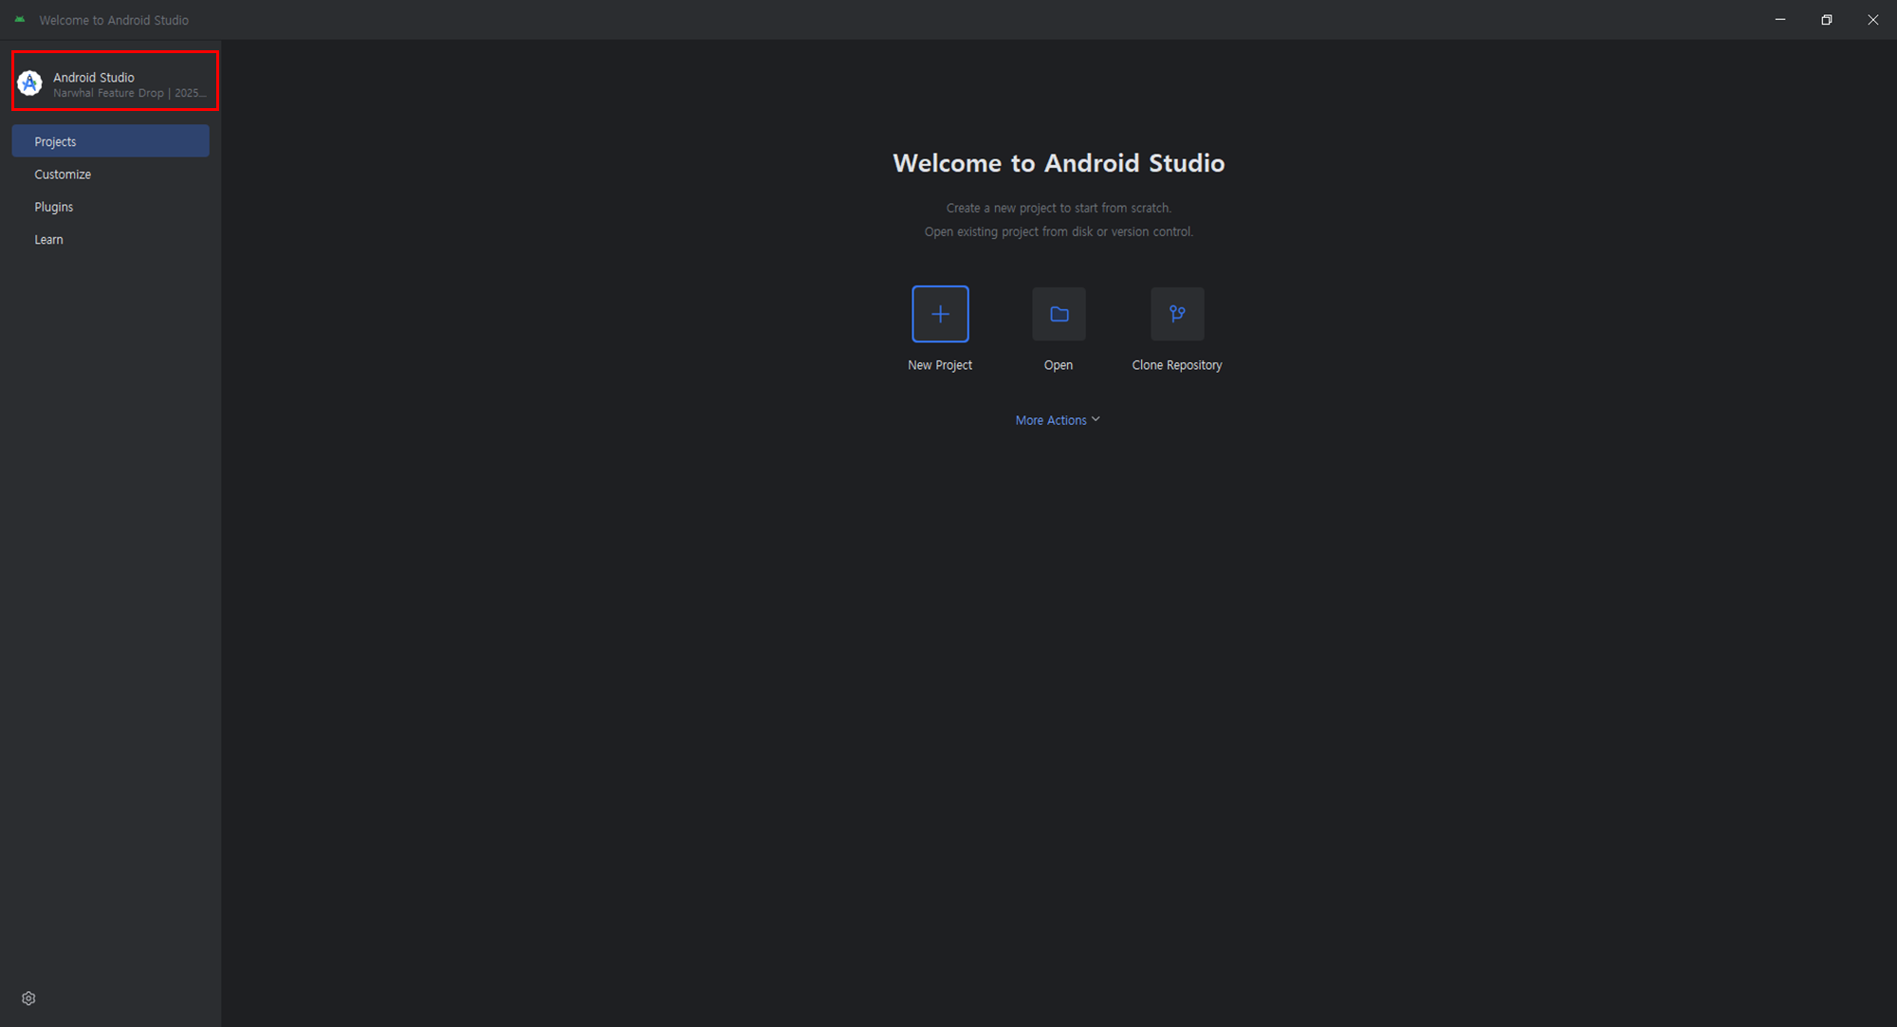Click the Welcome to Android Studio heading

pyautogui.click(x=1059, y=163)
